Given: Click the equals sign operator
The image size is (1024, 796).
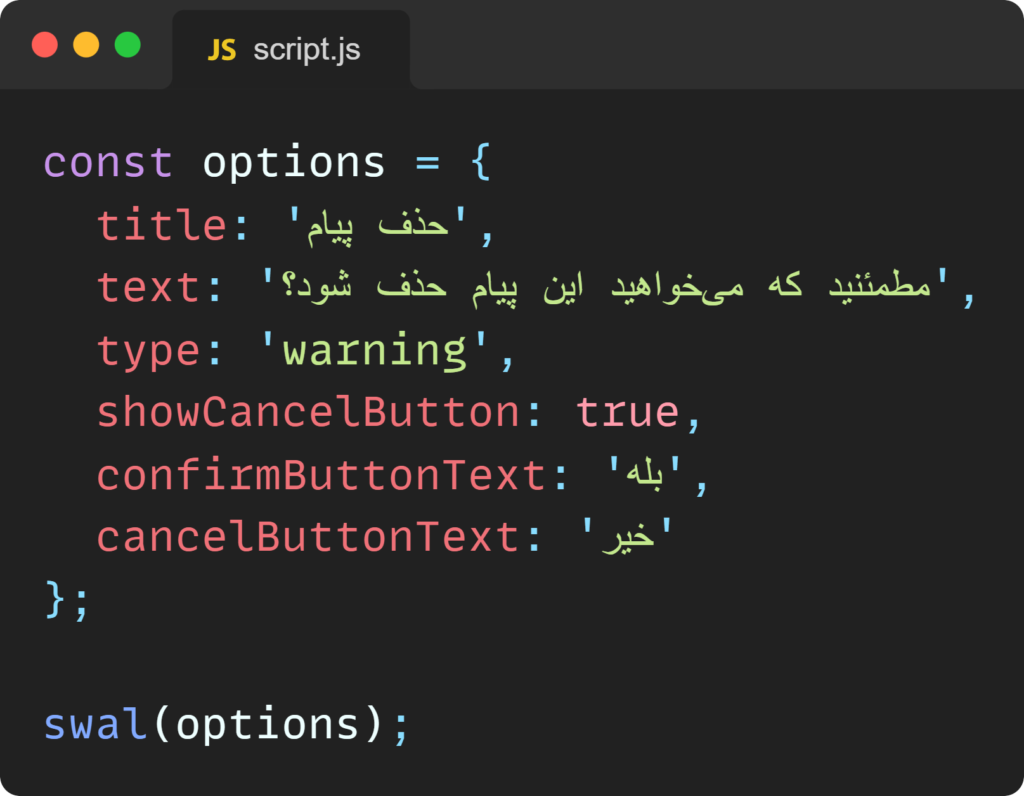Looking at the screenshot, I should 427,163.
